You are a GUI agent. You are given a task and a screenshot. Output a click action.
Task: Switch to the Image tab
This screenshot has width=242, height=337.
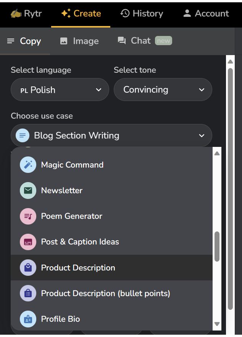[x=79, y=41]
